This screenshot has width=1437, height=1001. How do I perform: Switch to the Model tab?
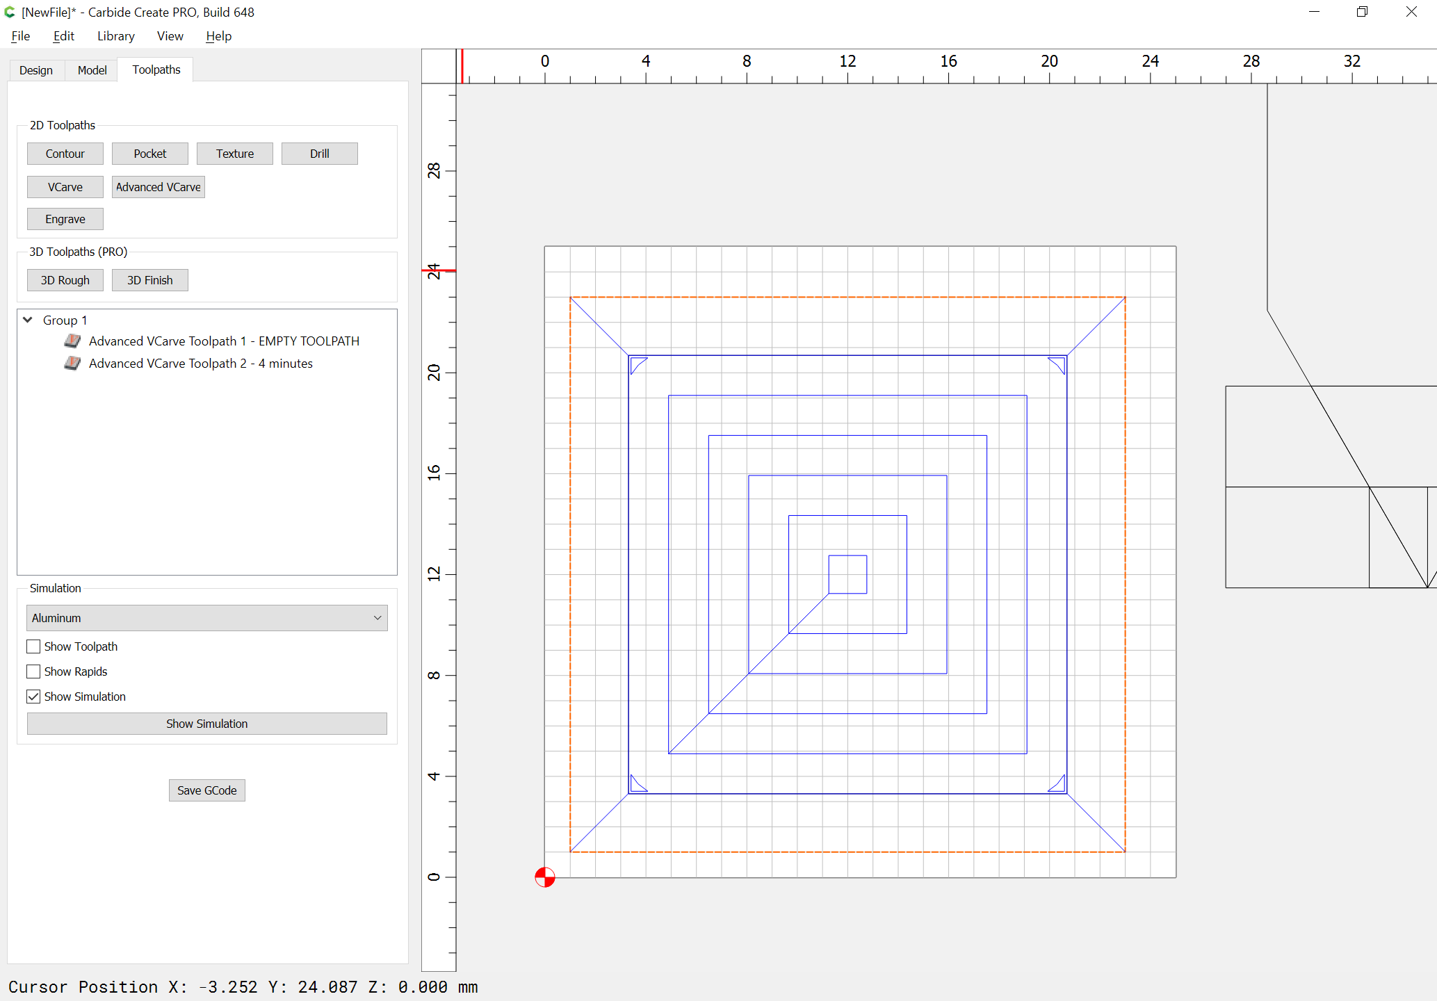pyautogui.click(x=92, y=70)
